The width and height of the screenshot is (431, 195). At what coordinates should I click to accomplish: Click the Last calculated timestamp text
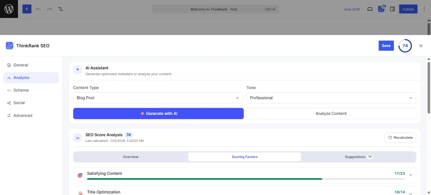115,141
